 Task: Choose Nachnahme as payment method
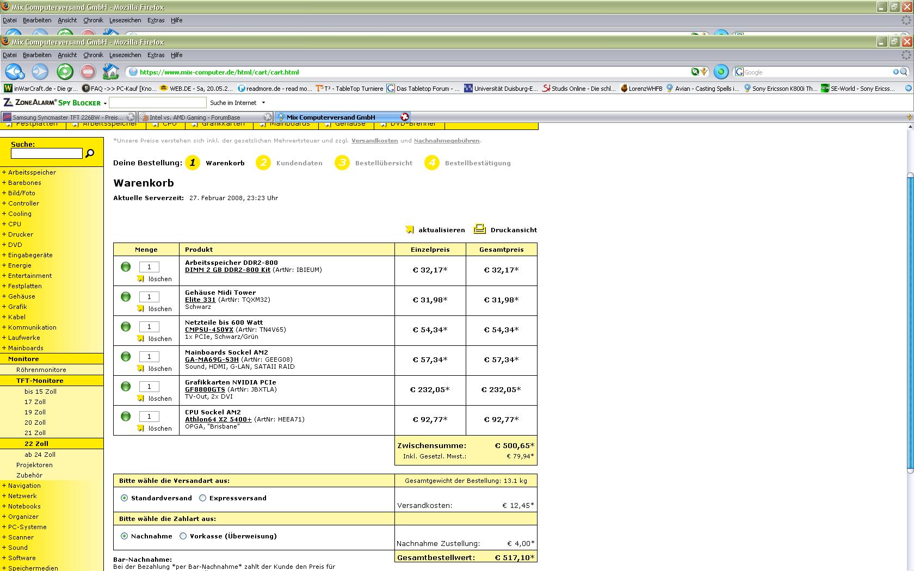point(125,536)
